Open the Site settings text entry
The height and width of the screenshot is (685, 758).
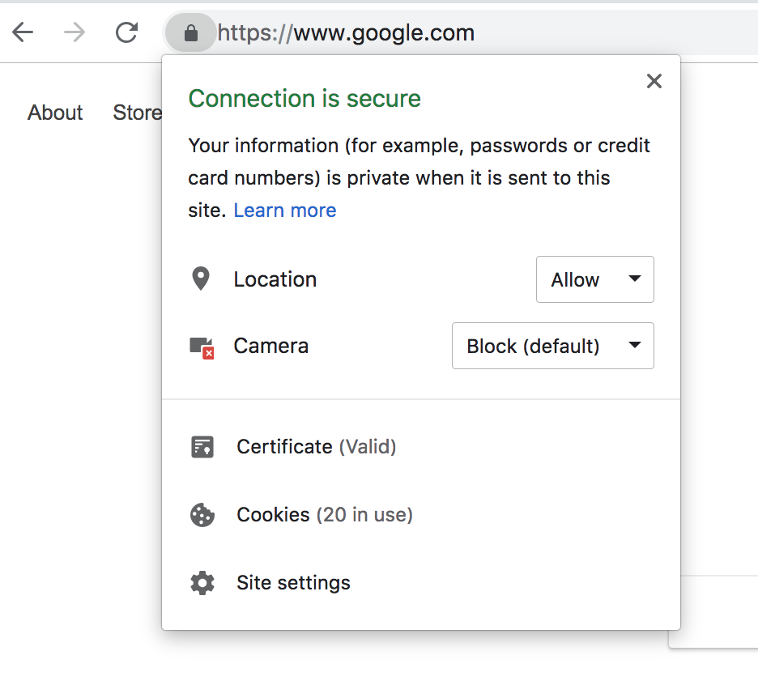[x=293, y=583]
